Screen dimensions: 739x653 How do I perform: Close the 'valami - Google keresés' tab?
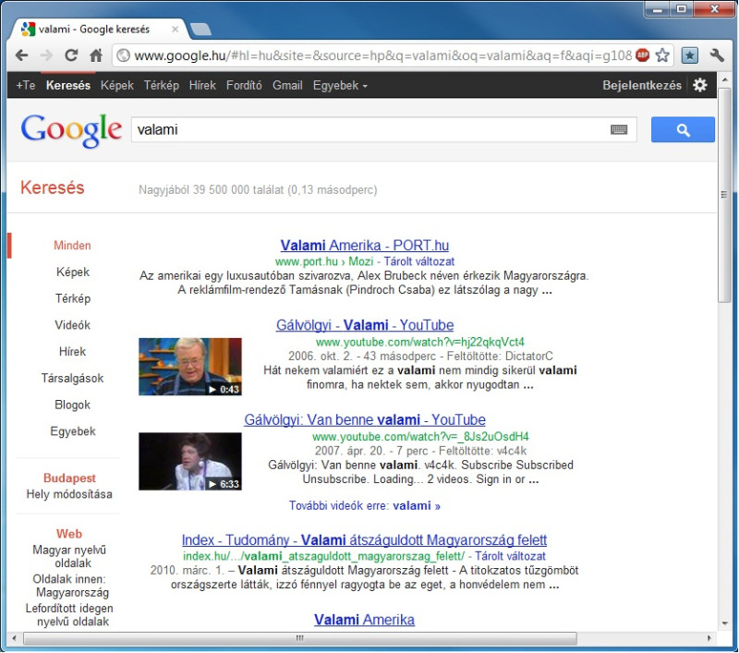[175, 30]
